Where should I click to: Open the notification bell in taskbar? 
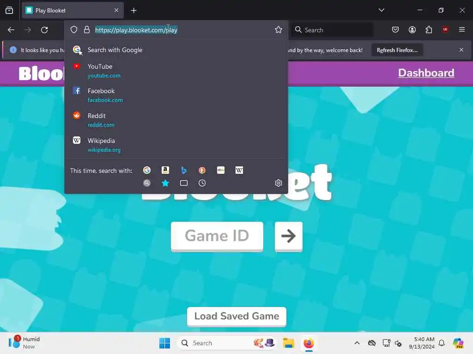pyautogui.click(x=442, y=343)
